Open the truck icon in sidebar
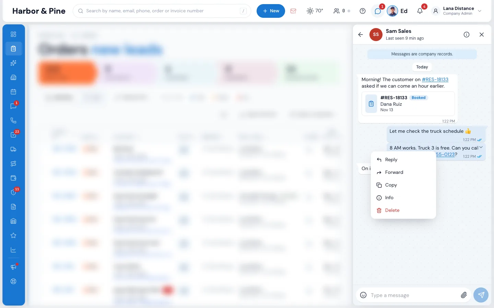 pyautogui.click(x=13, y=149)
